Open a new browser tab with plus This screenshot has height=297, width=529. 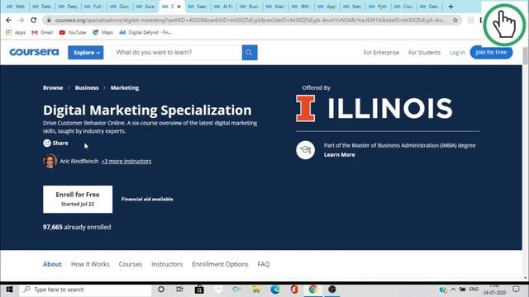pyautogui.click(x=450, y=7)
